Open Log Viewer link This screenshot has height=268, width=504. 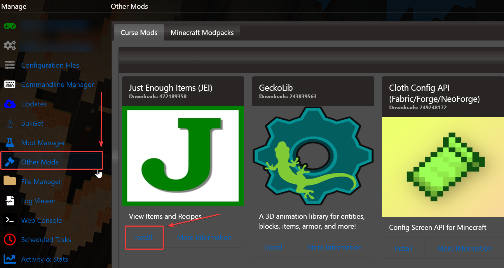[38, 201]
